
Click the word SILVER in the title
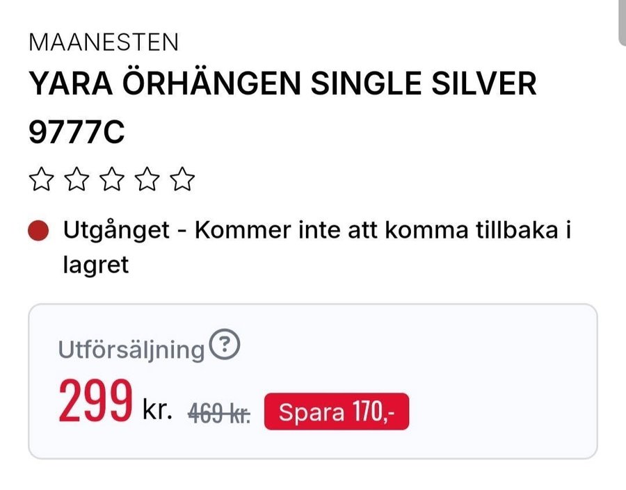coord(484,83)
